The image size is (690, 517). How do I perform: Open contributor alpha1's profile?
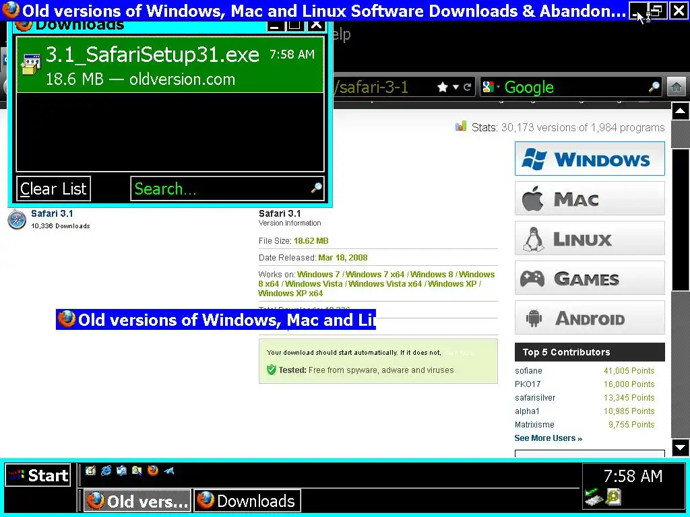click(527, 411)
